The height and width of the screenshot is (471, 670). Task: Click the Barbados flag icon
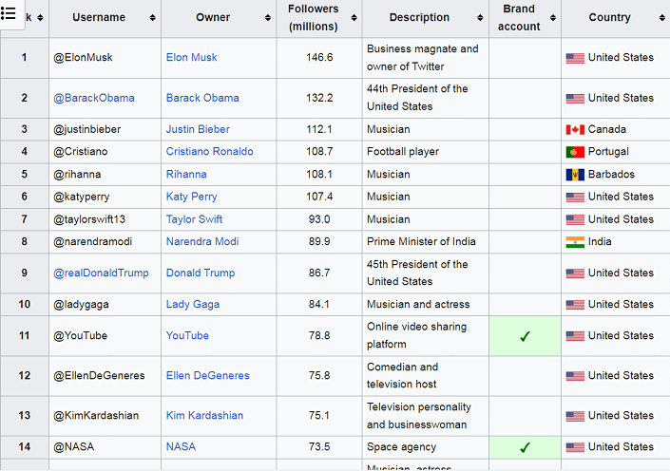pos(575,175)
